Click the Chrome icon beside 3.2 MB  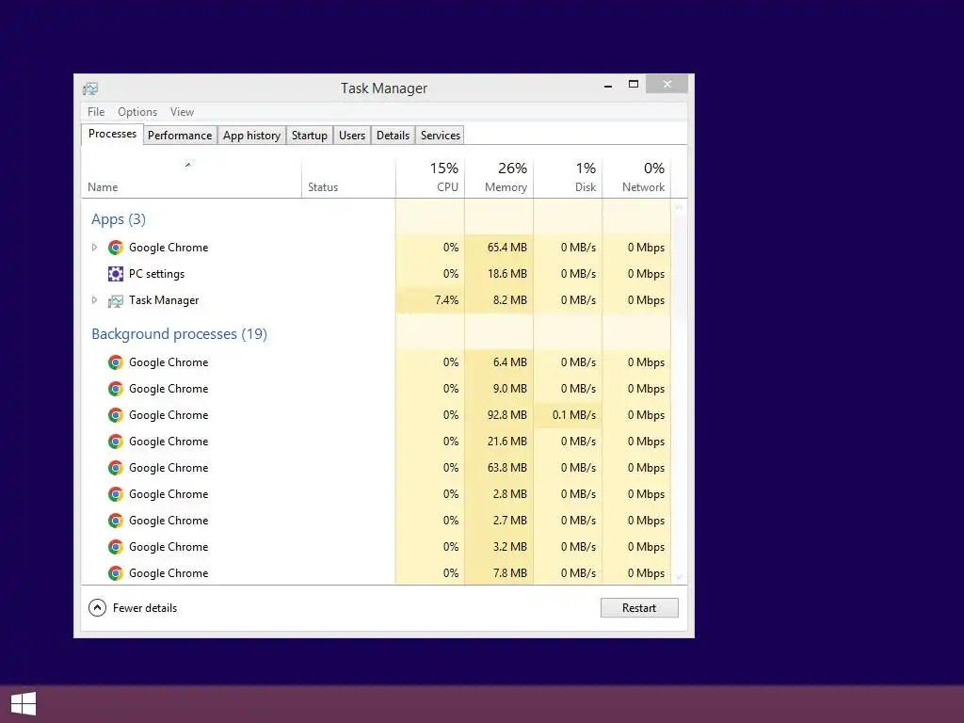tap(115, 547)
